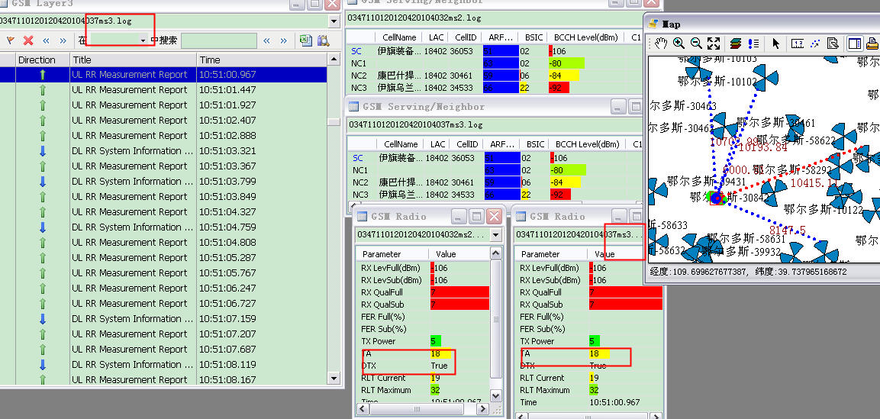The height and width of the screenshot is (419, 880).
Task: Find previous match right of search field
Action: [266, 40]
